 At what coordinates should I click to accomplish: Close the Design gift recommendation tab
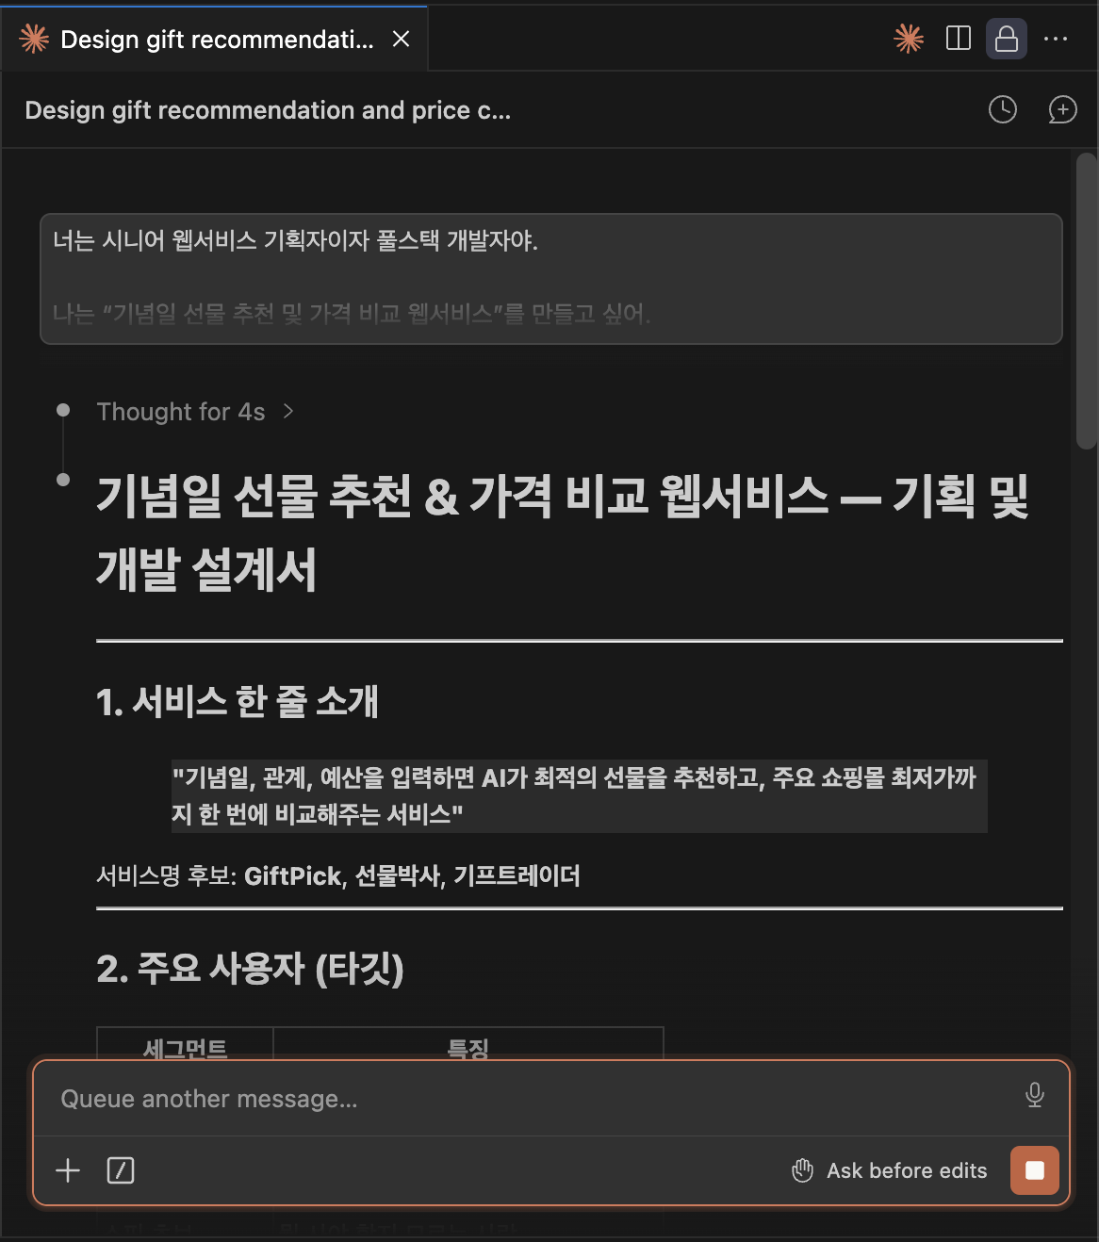401,39
